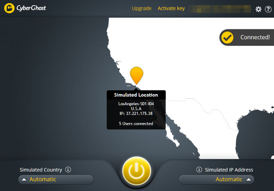Screen dimensions: 274x191
Task: Show info for Simulated Country
Action: pyautogui.click(x=68, y=169)
